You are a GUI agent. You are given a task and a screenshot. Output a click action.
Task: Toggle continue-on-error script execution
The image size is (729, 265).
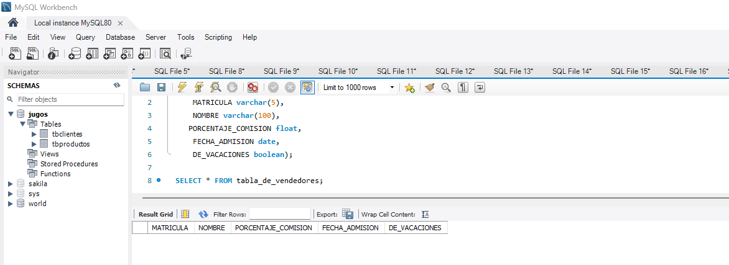pyautogui.click(x=253, y=88)
